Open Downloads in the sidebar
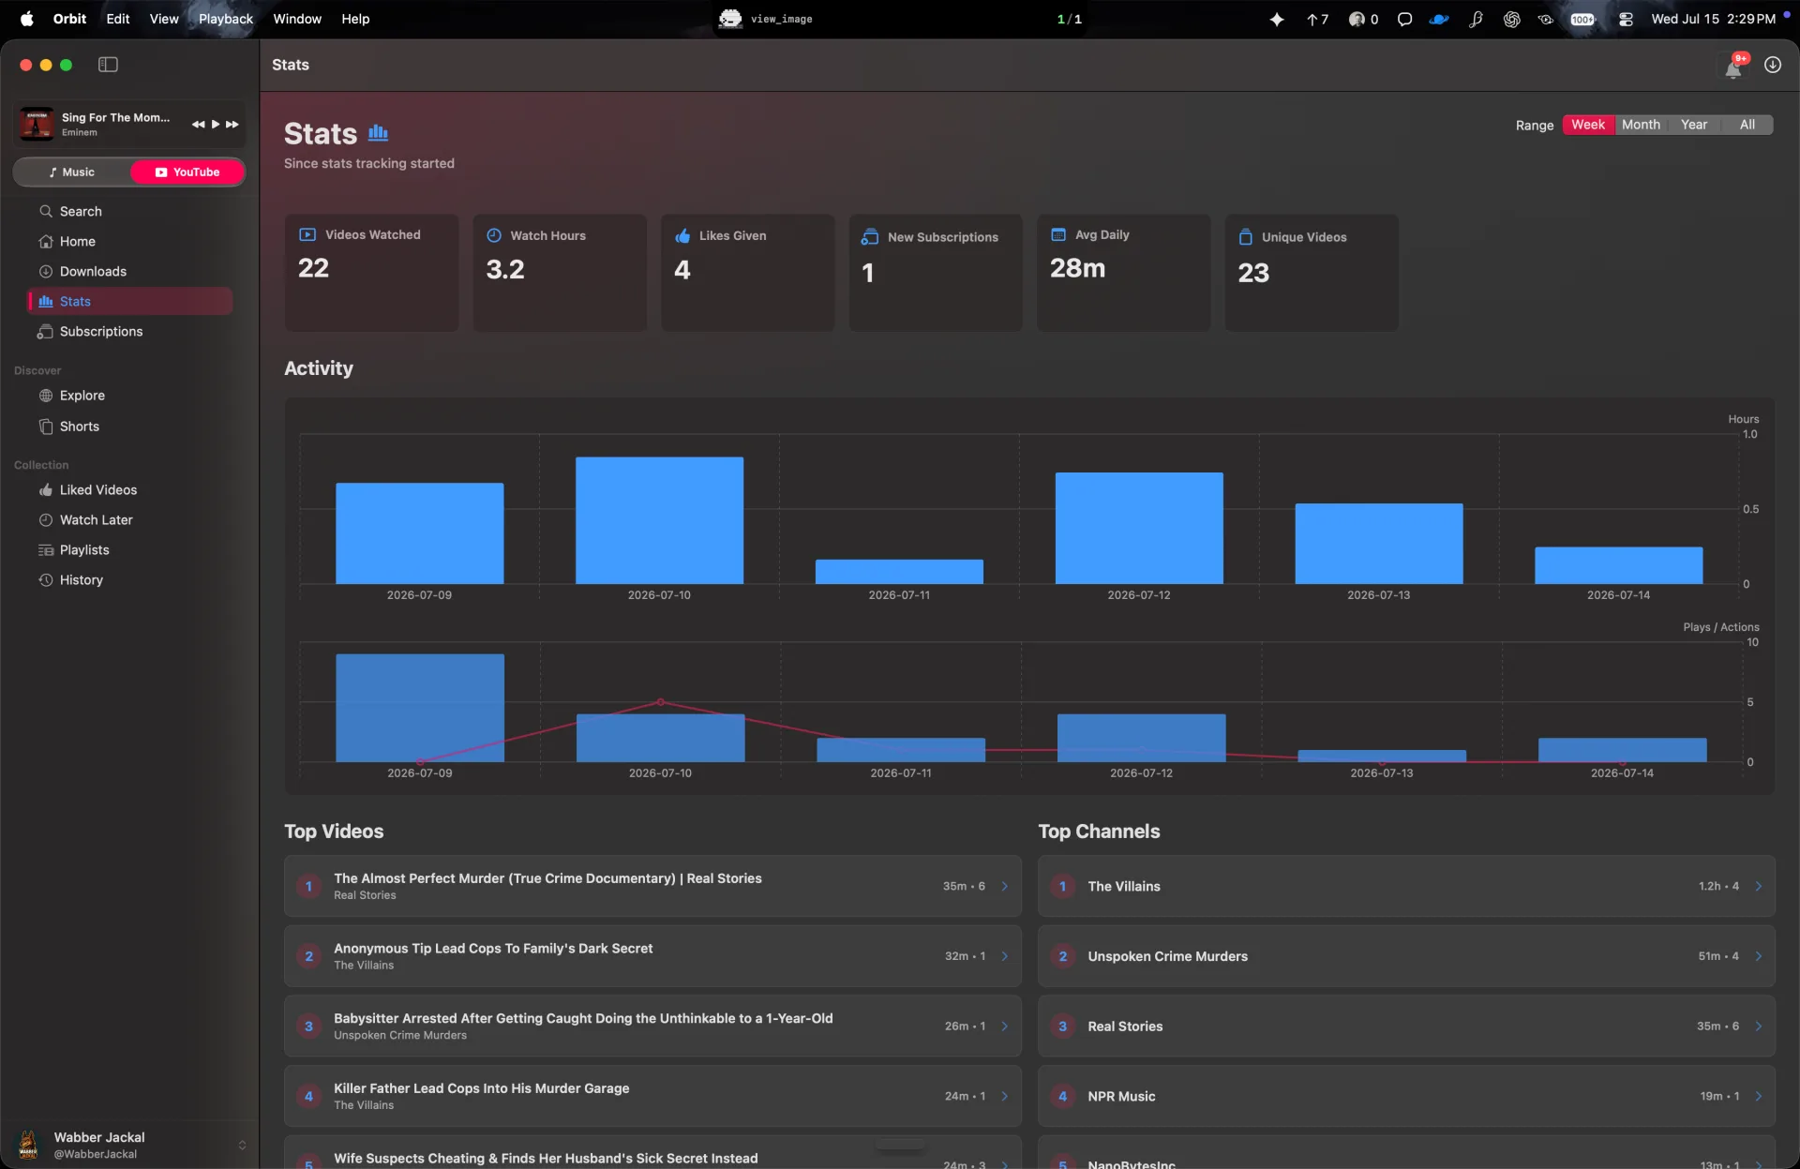This screenshot has width=1800, height=1169. click(x=130, y=272)
